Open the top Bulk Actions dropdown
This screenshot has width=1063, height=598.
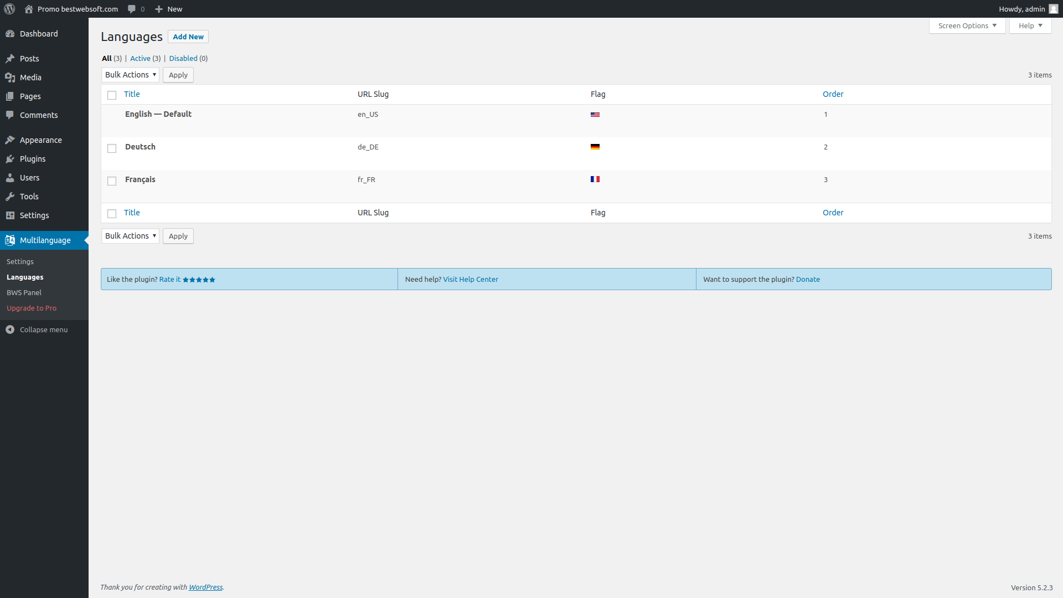130,75
